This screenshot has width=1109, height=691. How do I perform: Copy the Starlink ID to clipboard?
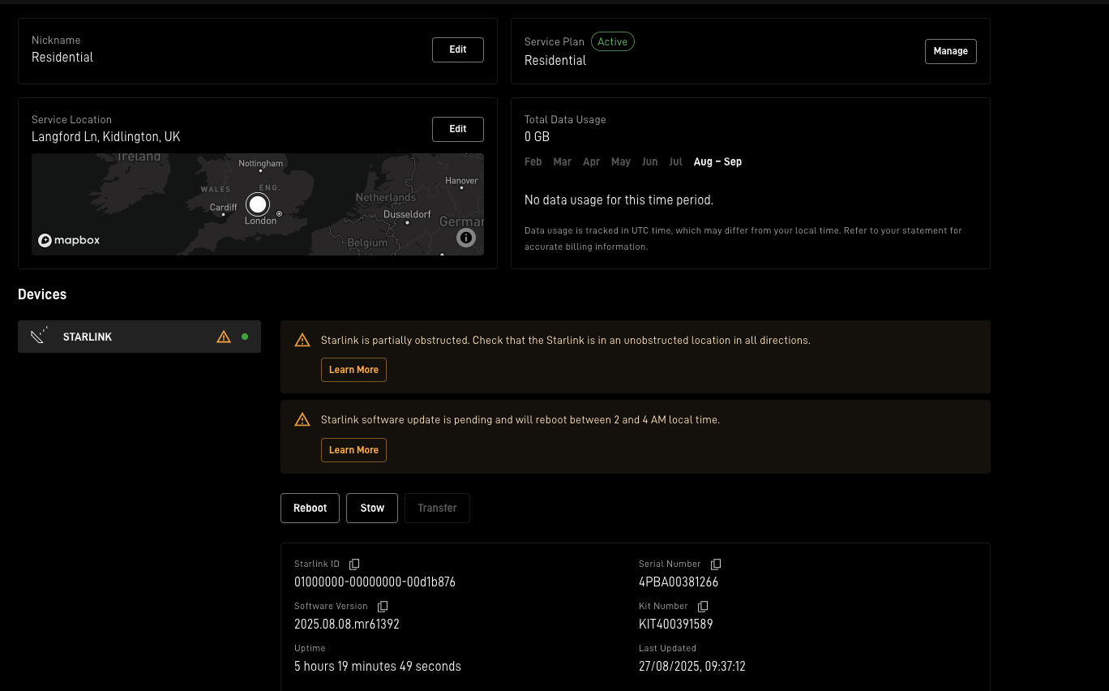(x=354, y=564)
